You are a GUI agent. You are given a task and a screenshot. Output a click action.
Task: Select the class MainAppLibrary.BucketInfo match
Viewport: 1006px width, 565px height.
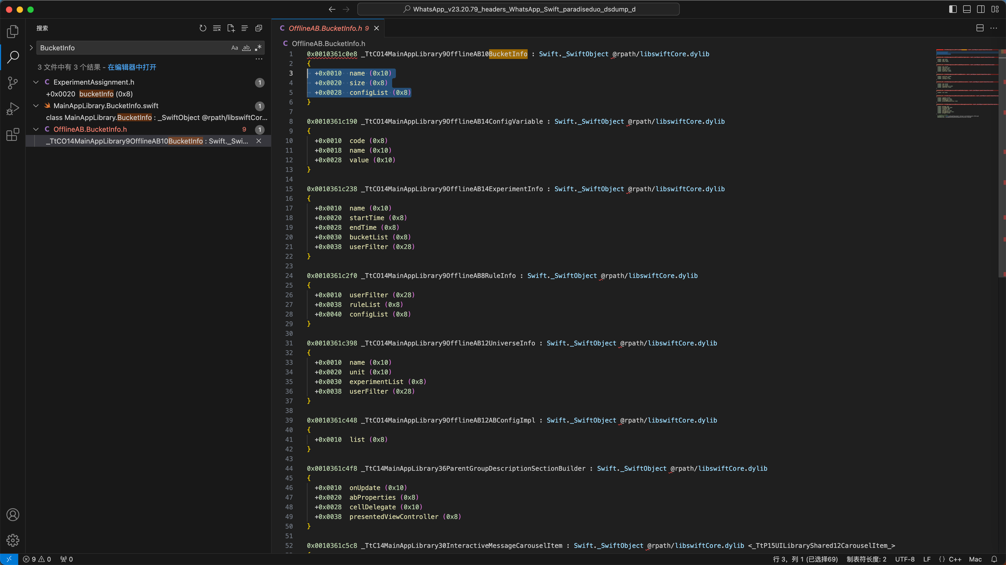[156, 117]
